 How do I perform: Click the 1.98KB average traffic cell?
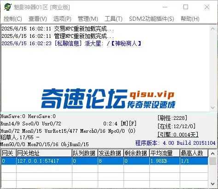click(165, 161)
